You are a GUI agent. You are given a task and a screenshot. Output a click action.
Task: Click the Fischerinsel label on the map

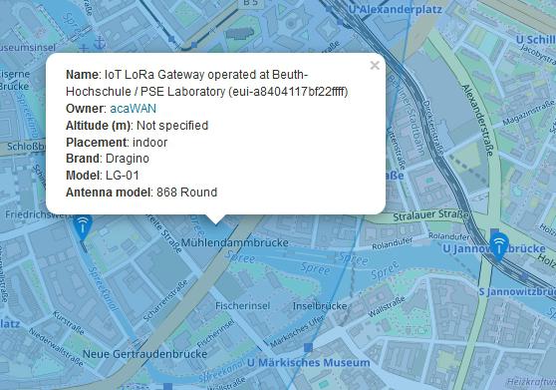[242, 305]
